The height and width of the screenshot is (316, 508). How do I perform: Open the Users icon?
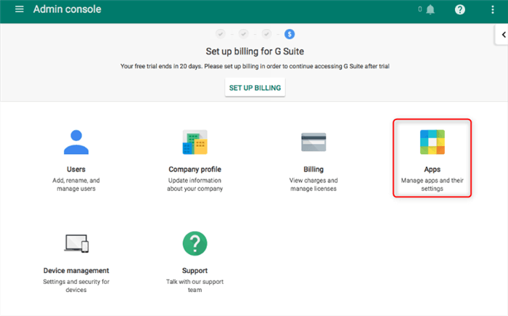[77, 142]
